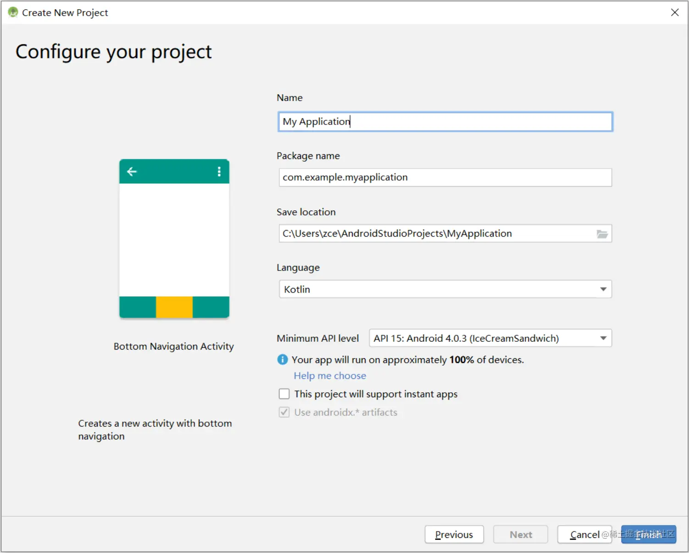Screen dimensions: 689x553
Task: Cancel the project creation
Action: click(x=584, y=535)
